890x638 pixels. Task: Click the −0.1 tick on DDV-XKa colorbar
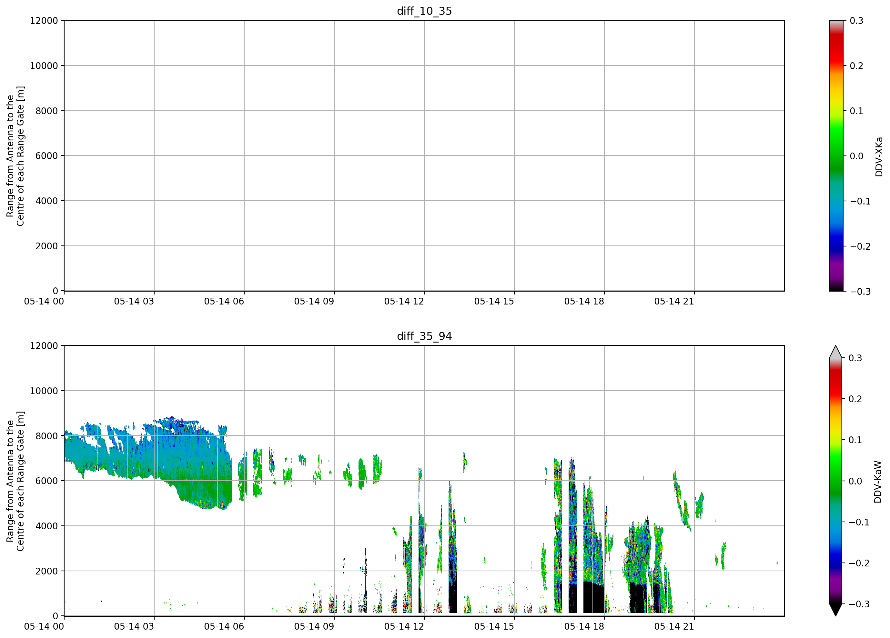pos(861,201)
